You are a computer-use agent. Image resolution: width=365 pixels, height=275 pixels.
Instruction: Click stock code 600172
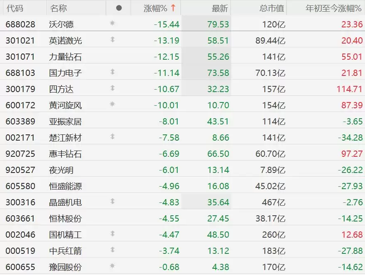(x=20, y=105)
